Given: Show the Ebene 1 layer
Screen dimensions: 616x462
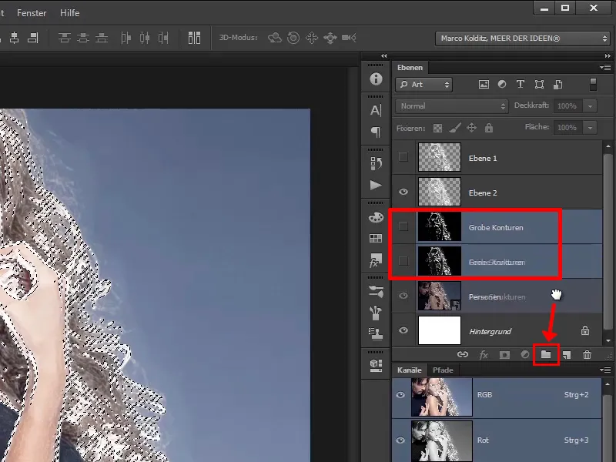Looking at the screenshot, I should (x=403, y=157).
